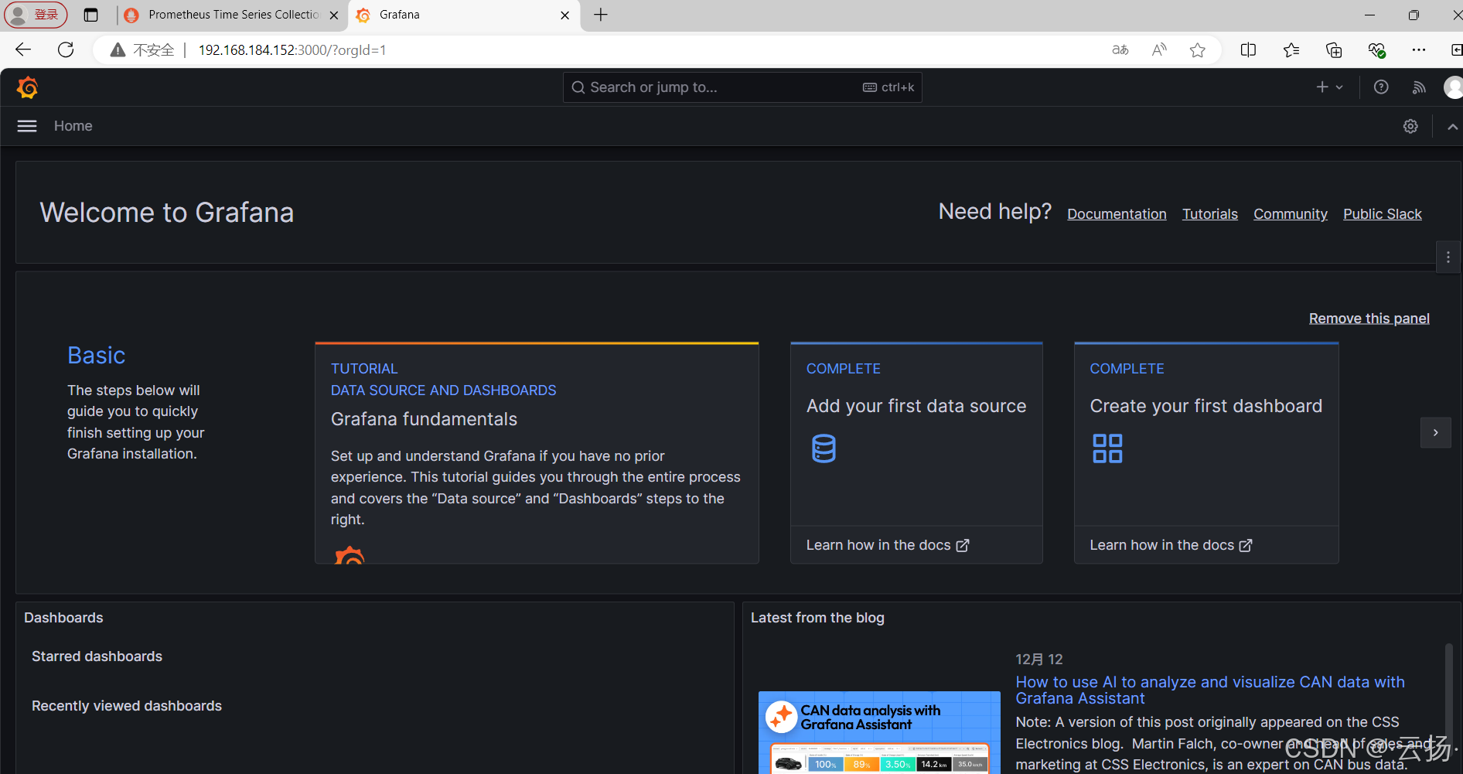Open Learn how in docs under data source
The width and height of the screenshot is (1463, 774).
point(888,545)
